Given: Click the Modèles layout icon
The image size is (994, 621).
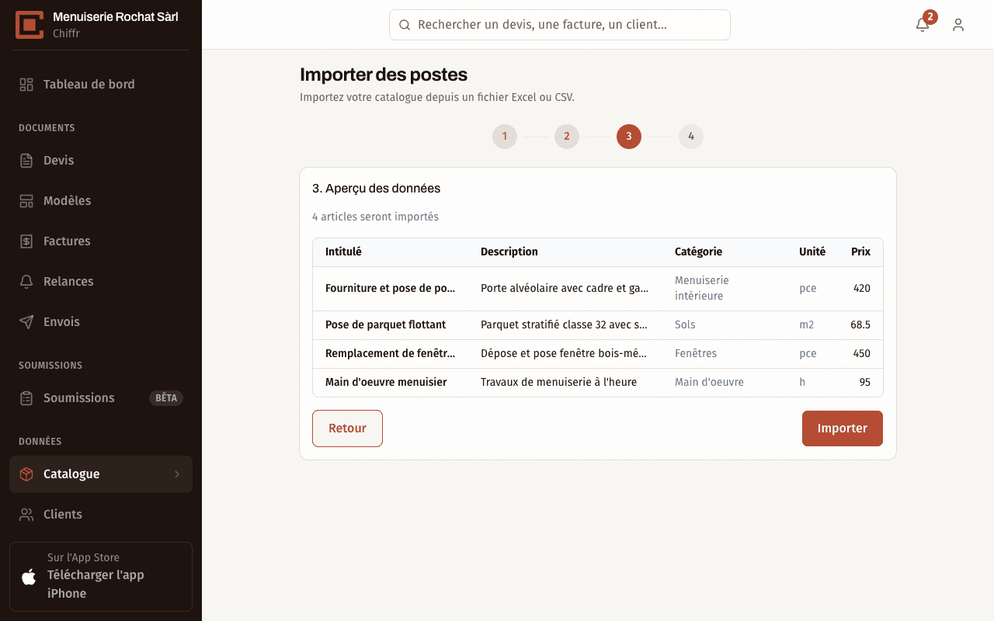Looking at the screenshot, I should (x=26, y=201).
